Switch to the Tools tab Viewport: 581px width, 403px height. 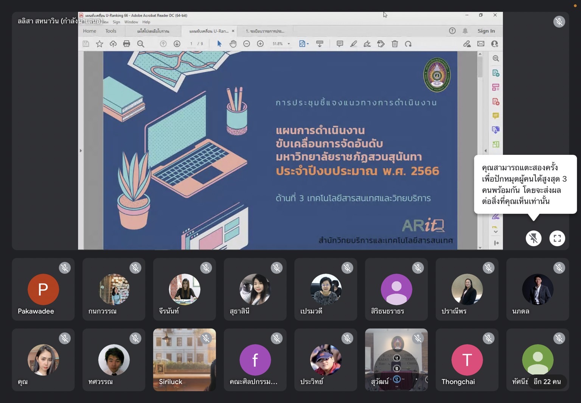pyautogui.click(x=111, y=31)
